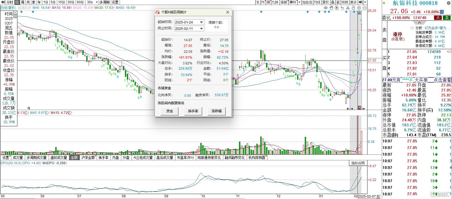This screenshot has height=199, width=452.
Task: Click the arrow-to-bar icon before 分时
Action: [x=3, y=2]
